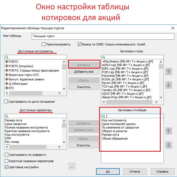Select Полное название инструмента parameter
Viewport: 177px width, 177px height.
26,127
